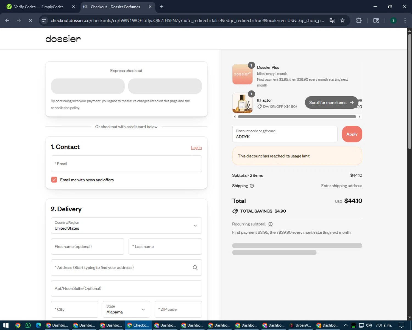The image size is (412, 330).
Task: Click the It Factor perfume thumbnail
Action: [x=242, y=103]
